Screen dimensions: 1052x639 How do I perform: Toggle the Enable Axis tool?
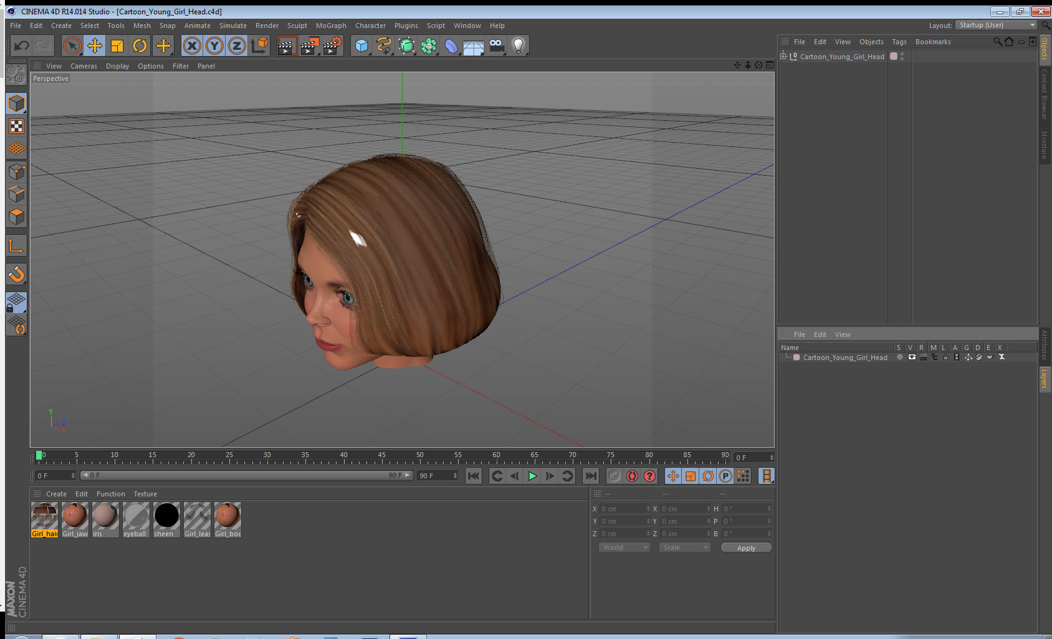coord(16,246)
